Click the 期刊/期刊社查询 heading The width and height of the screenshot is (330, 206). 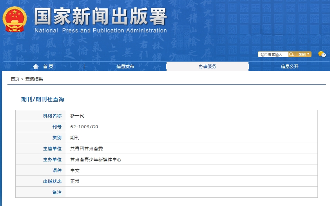click(42, 99)
